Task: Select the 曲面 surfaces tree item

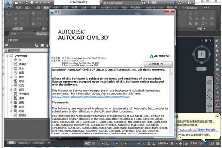Action: 21,73
